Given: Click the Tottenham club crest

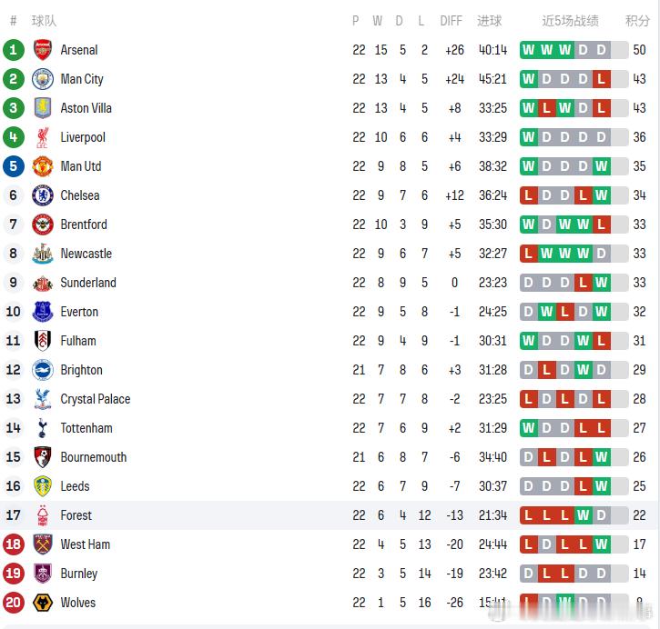Looking at the screenshot, I should click(x=43, y=428).
